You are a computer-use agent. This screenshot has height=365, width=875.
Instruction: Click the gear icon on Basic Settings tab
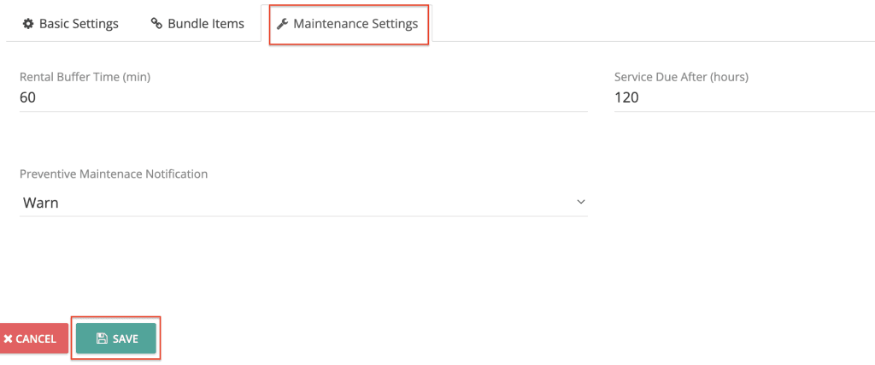click(28, 24)
